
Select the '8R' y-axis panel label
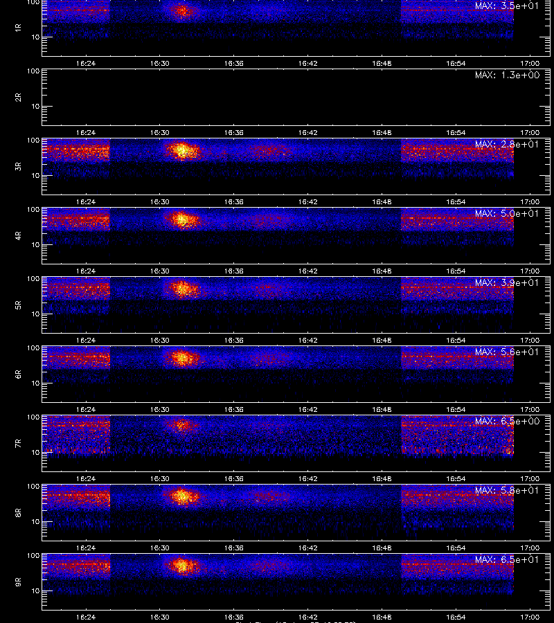[18, 512]
